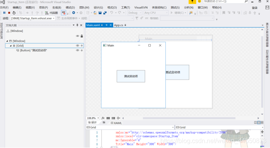Open the Any CPU platform dropdown
The height and width of the screenshot is (148, 270).
(x=156, y=13)
